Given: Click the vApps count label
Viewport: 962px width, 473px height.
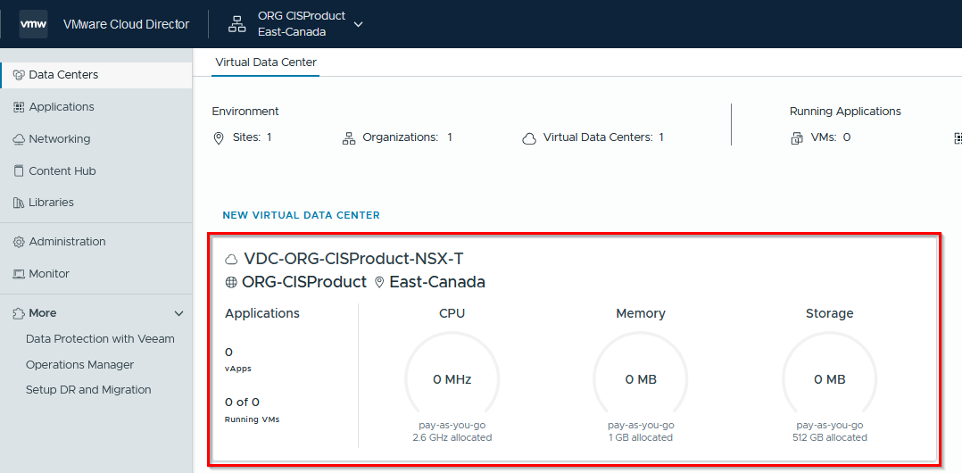Looking at the screenshot, I should (238, 369).
